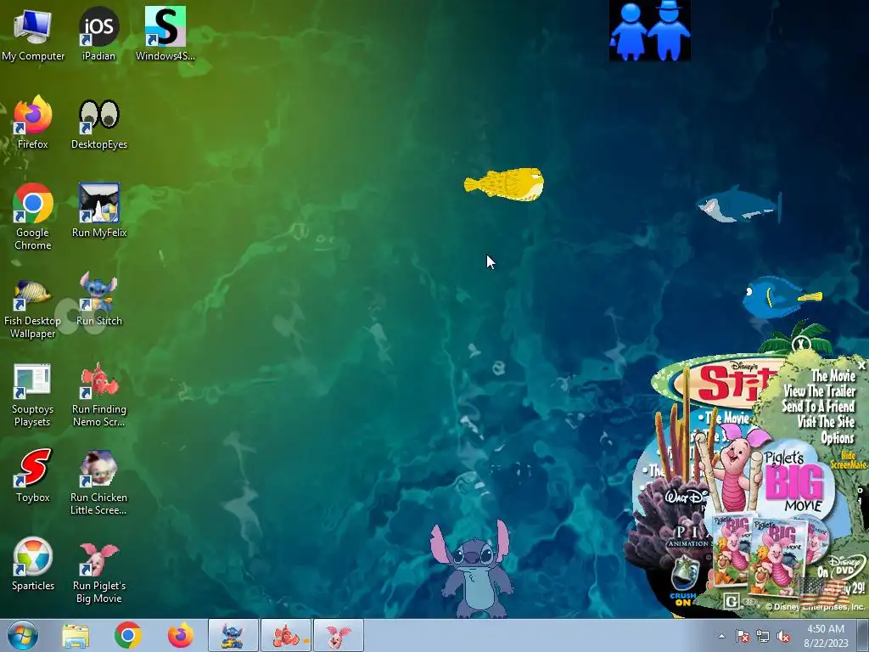Screen dimensions: 869x652
Task: Switch to the Stitch app in the taskbar
Action: [233, 636]
